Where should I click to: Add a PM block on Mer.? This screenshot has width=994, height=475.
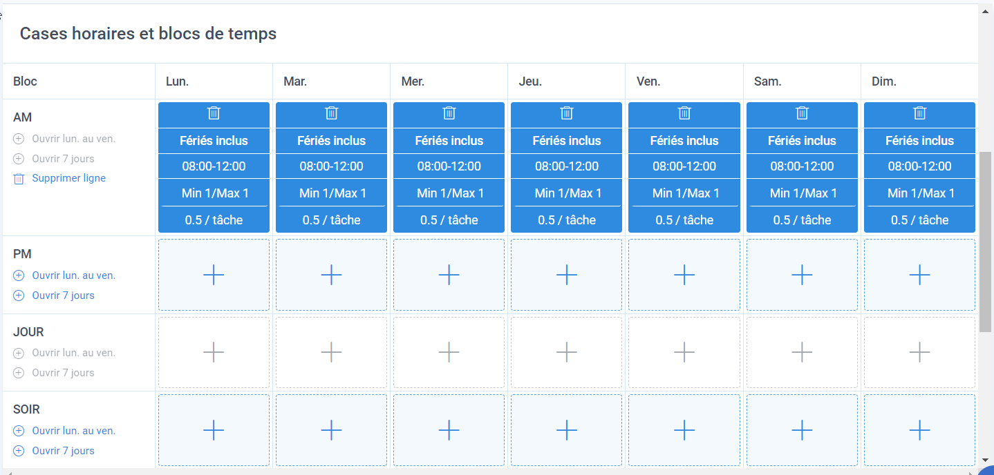449,275
